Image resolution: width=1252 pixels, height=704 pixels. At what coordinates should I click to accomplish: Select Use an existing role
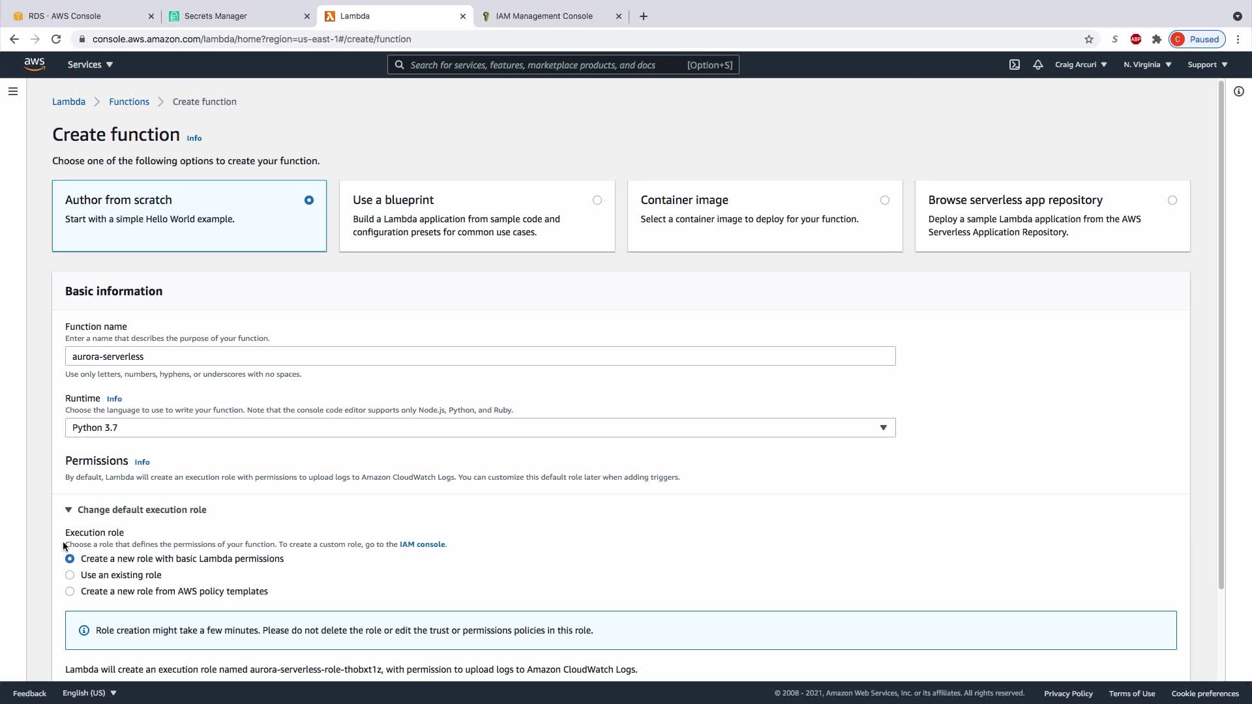[70, 575]
